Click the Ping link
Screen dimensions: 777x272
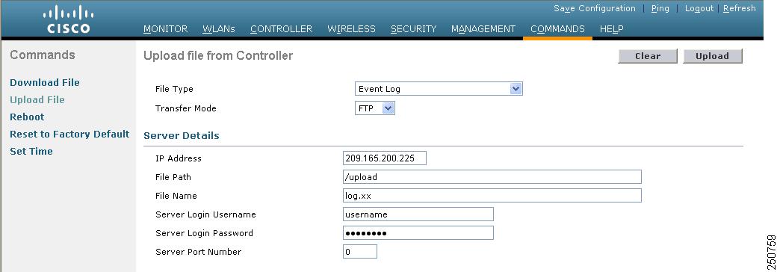(660, 8)
